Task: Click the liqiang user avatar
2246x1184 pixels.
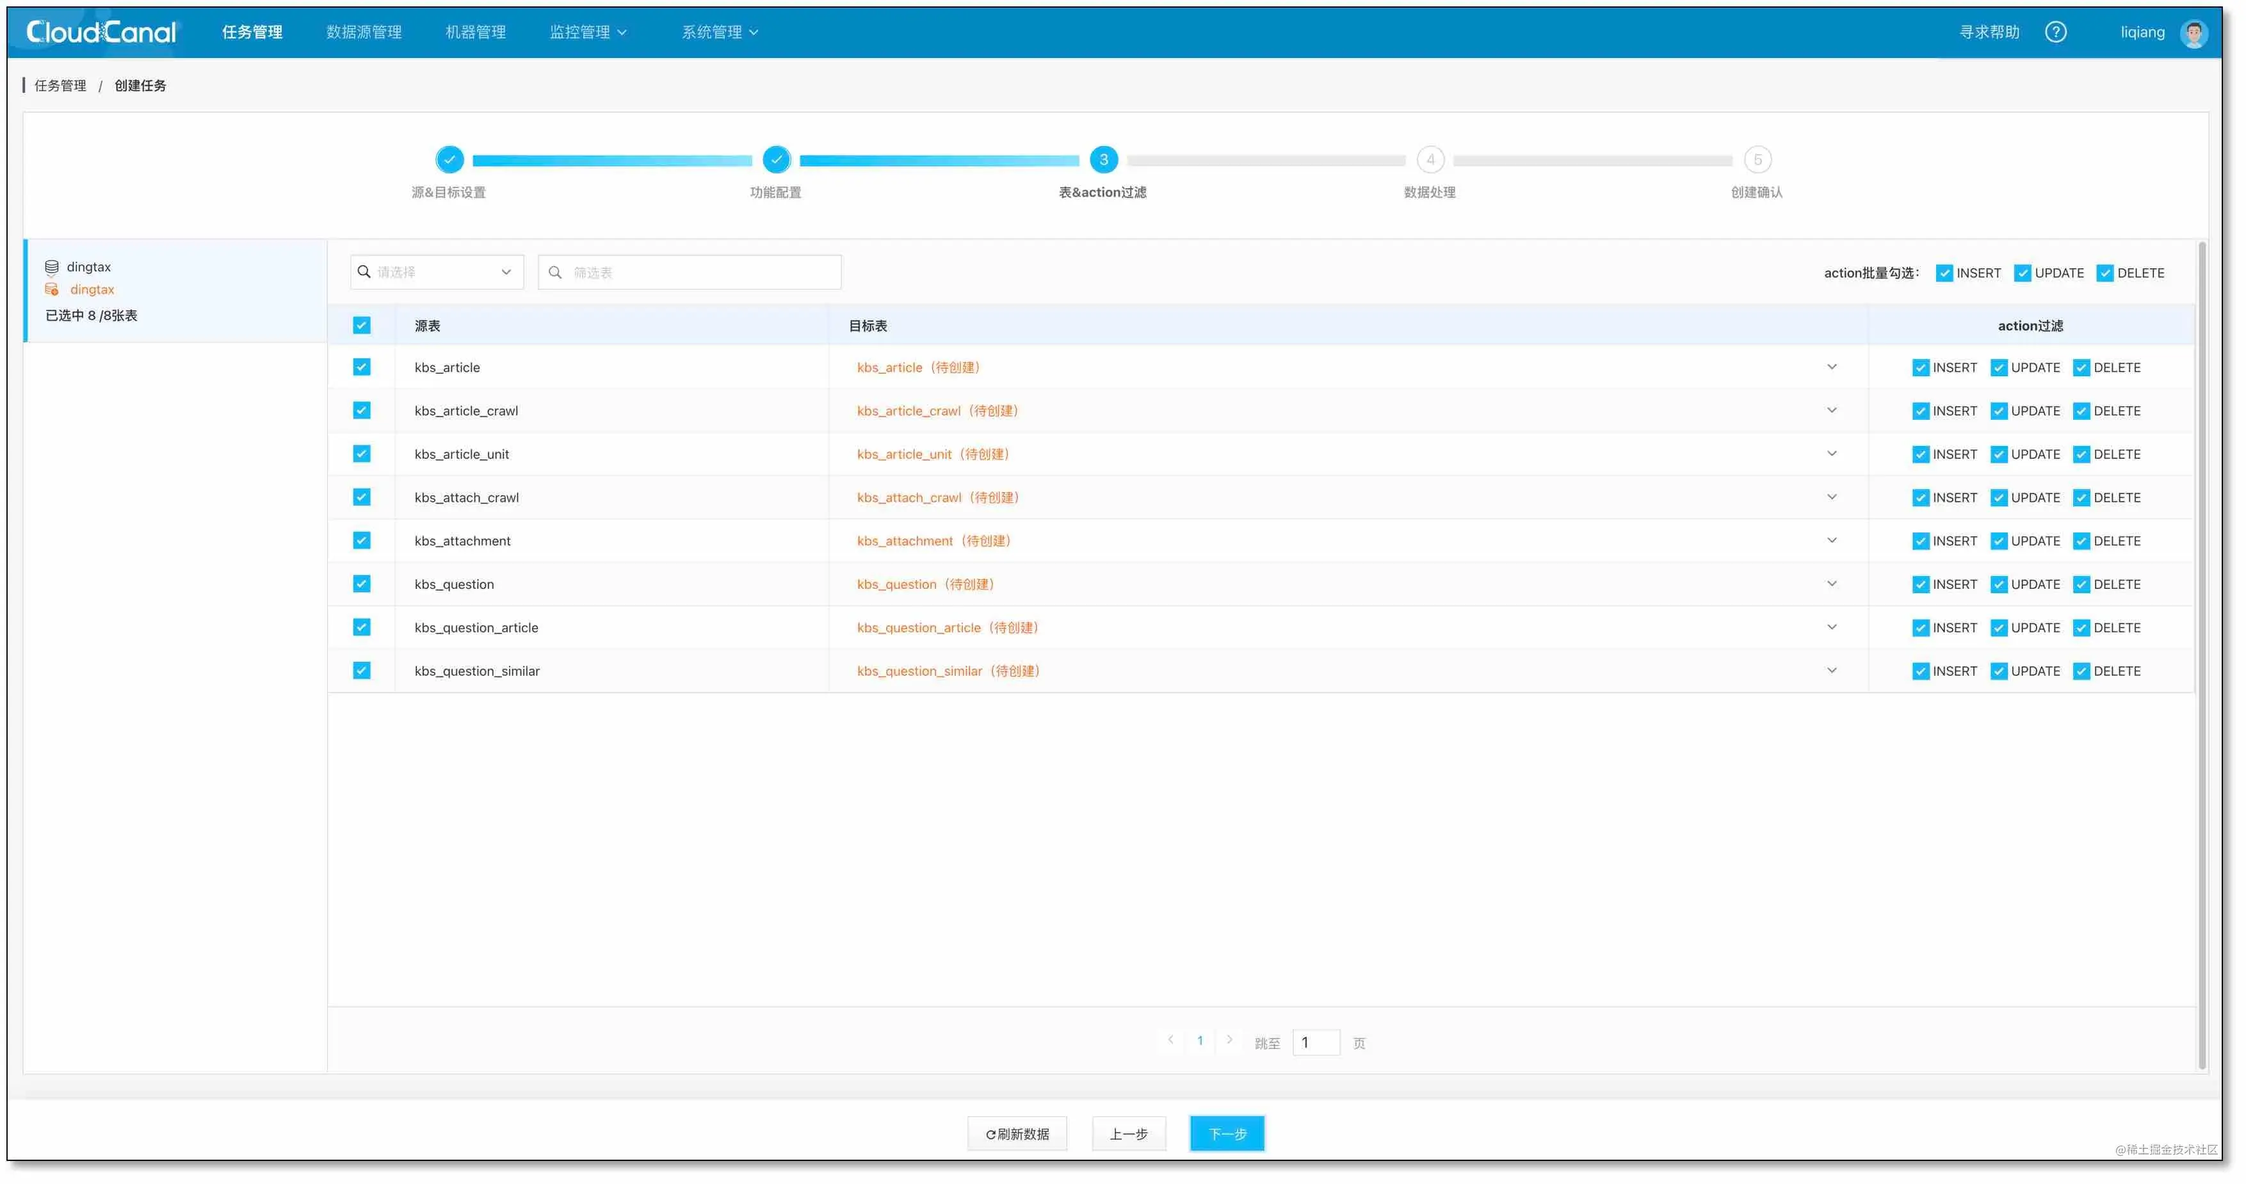Action: [x=2193, y=33]
